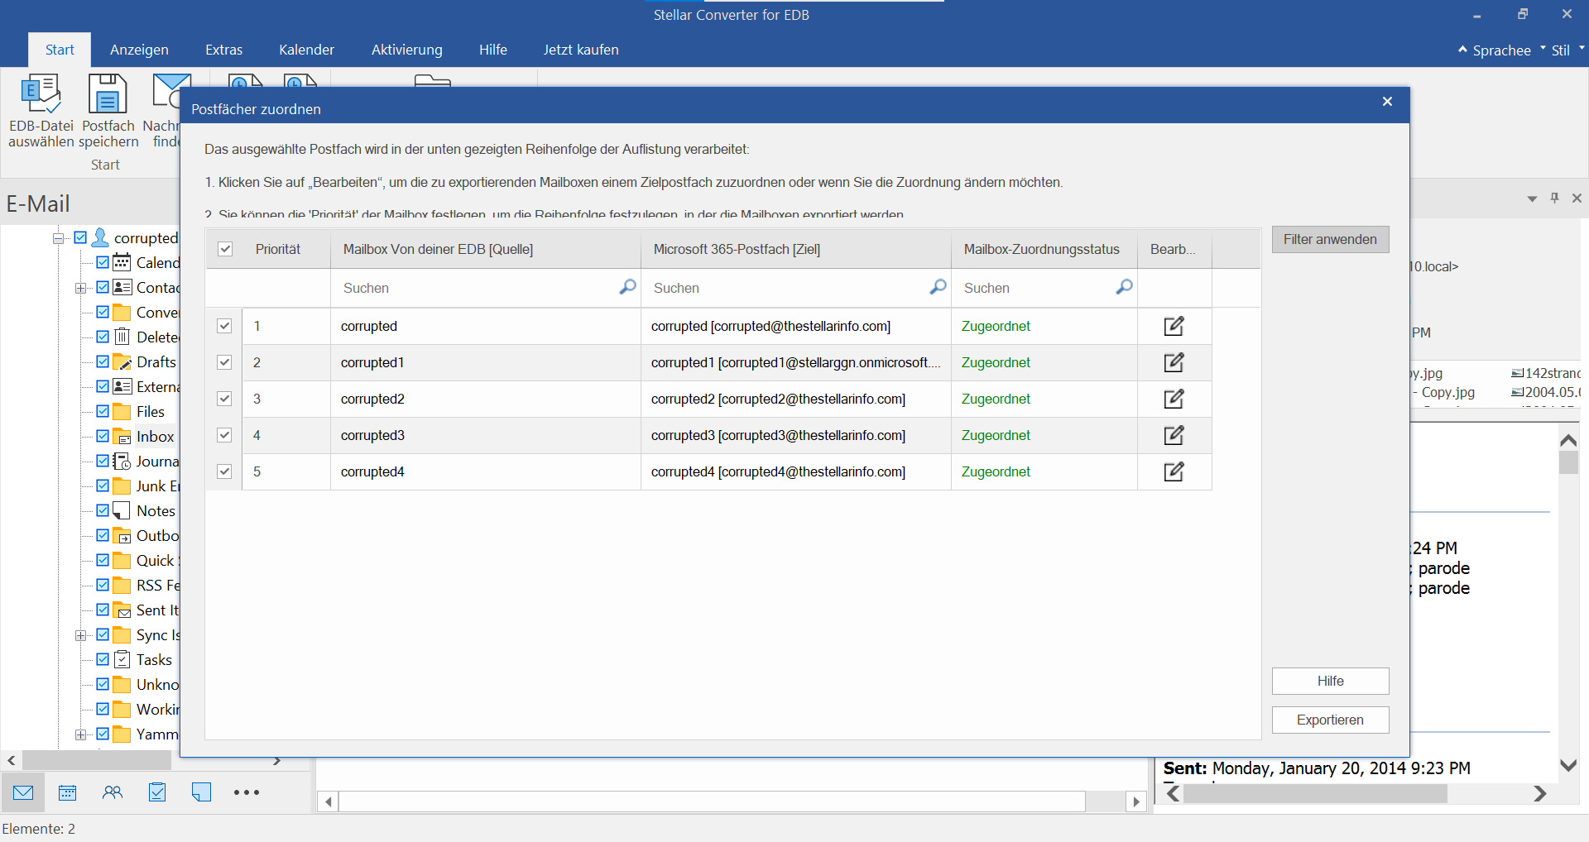1589x842 pixels.
Task: Switch to Notes view in the bottom bar
Action: tap(201, 792)
